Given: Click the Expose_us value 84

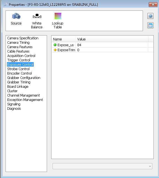Looking at the screenshot, I should (79, 45).
